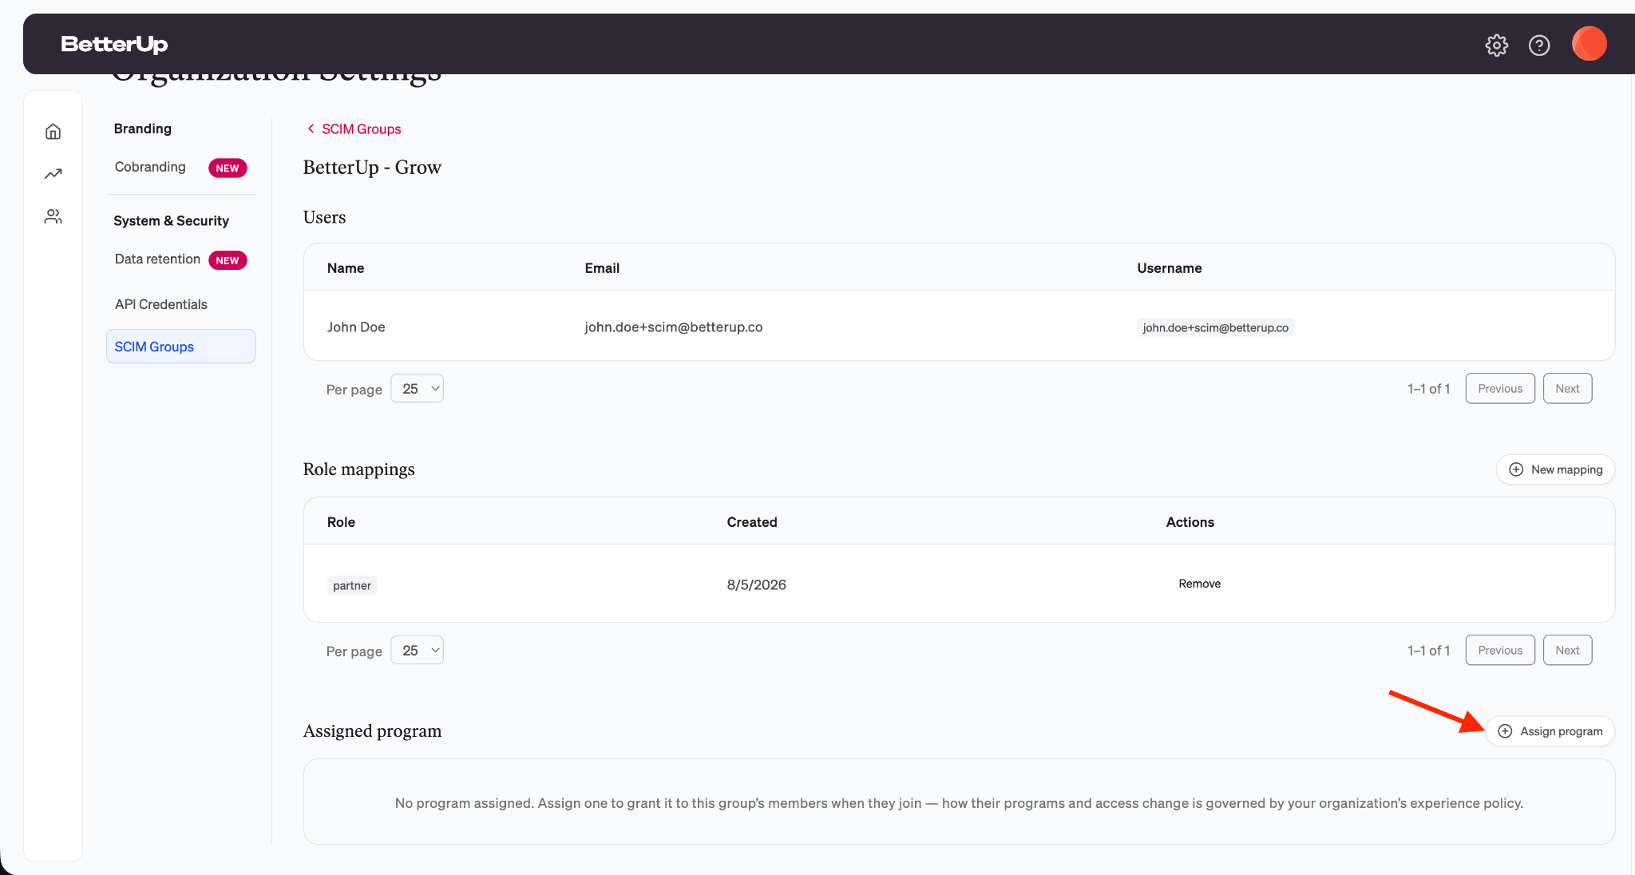Click the John Doe name cell
Screen dimensions: 1635x875
(356, 327)
